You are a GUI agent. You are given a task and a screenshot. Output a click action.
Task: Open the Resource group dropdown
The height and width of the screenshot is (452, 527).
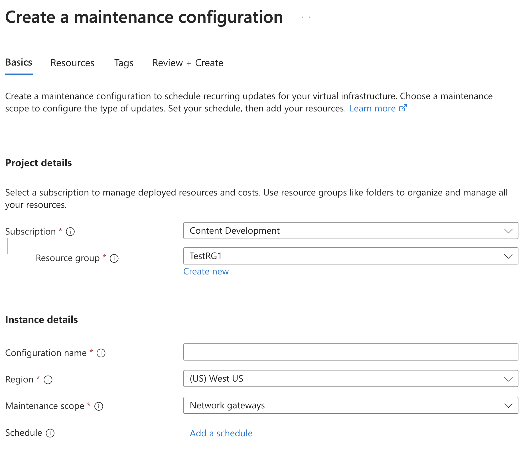tap(350, 256)
